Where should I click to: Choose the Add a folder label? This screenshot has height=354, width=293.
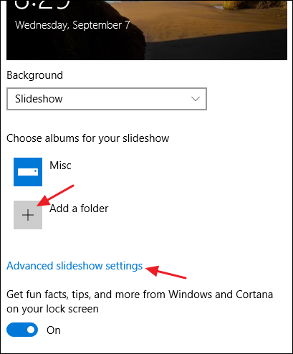79,209
